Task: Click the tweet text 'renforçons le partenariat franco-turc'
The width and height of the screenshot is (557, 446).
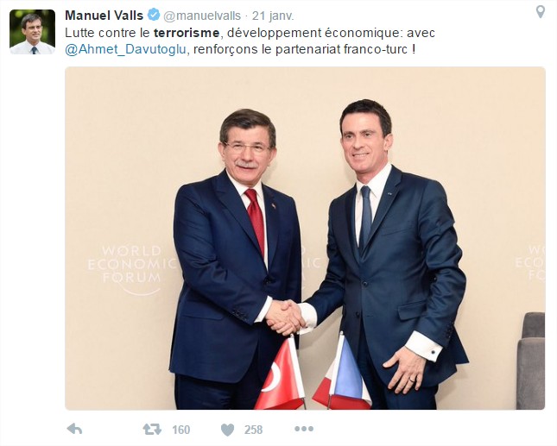Action: [301, 49]
